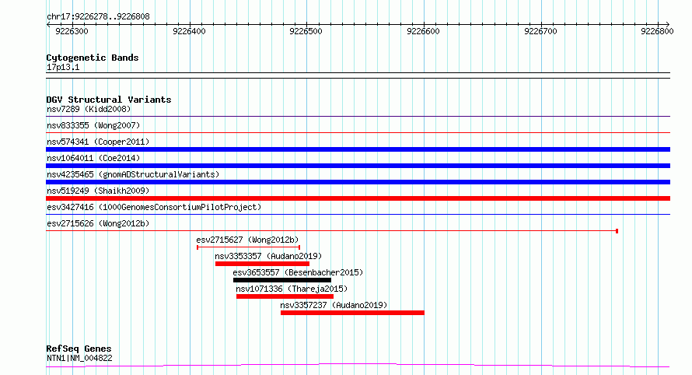Viewport: 692px width, 375px height.
Task: Click the RefSeq Genes track title
Action: (x=79, y=349)
